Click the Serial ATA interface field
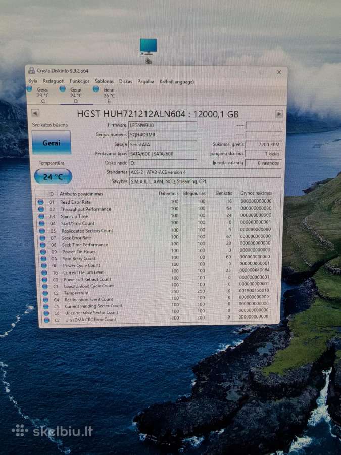 click(x=162, y=144)
